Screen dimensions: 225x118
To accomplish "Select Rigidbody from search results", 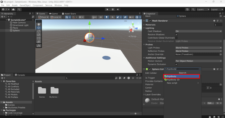I will [x=181, y=76].
